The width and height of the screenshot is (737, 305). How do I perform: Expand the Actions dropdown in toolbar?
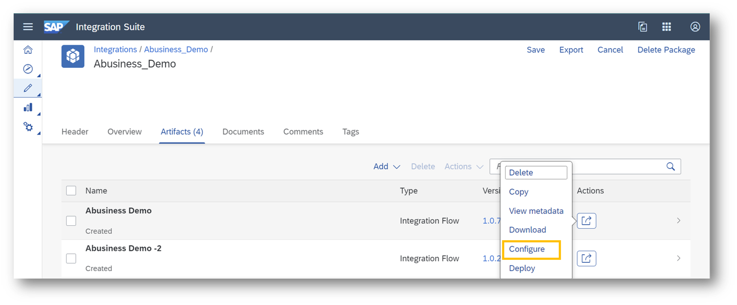click(x=464, y=166)
